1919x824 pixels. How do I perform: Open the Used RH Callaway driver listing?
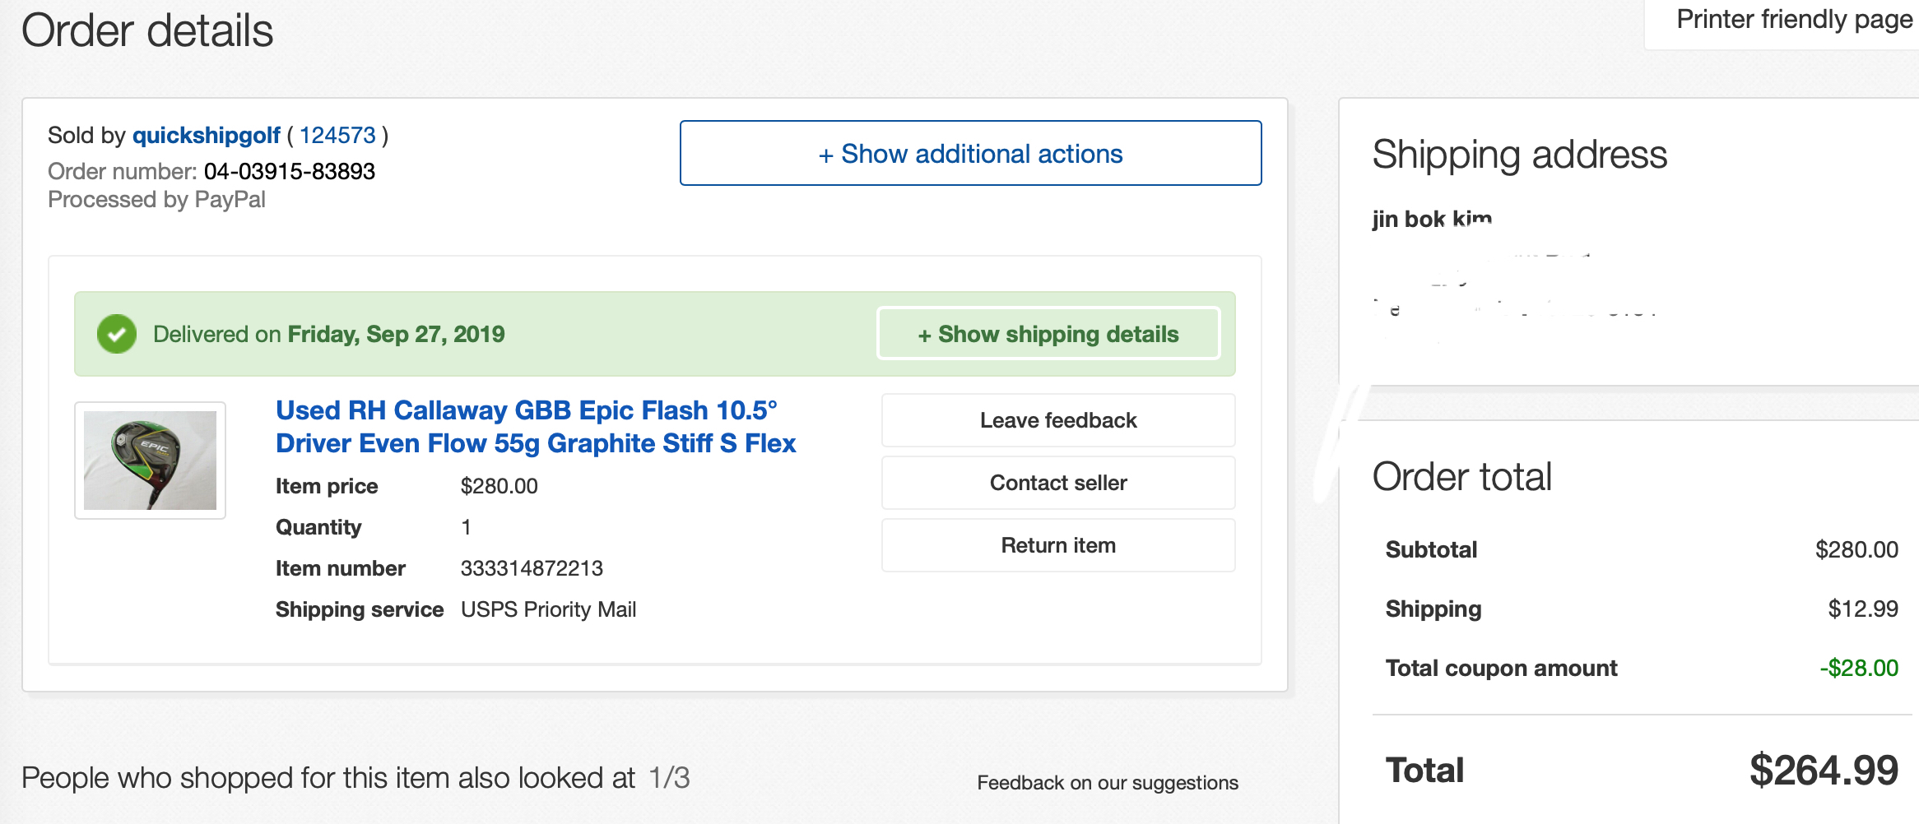point(535,427)
